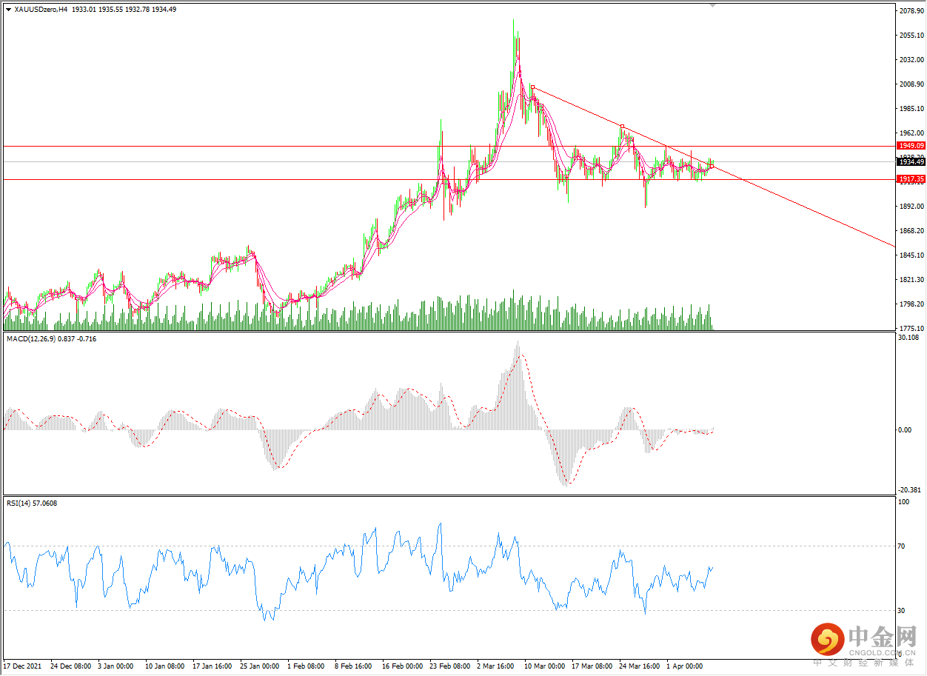Click the 2078.90 value on the price axis

[911, 11]
